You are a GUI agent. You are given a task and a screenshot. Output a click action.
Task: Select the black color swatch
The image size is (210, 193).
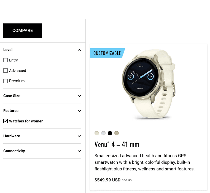(x=110, y=133)
